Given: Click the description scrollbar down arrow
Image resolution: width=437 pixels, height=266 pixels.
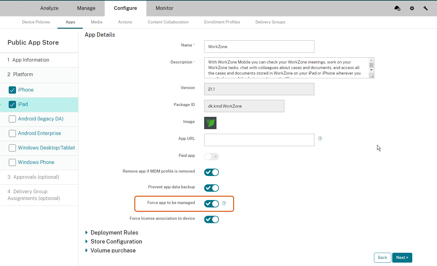Looking at the screenshot, I should (372, 70).
